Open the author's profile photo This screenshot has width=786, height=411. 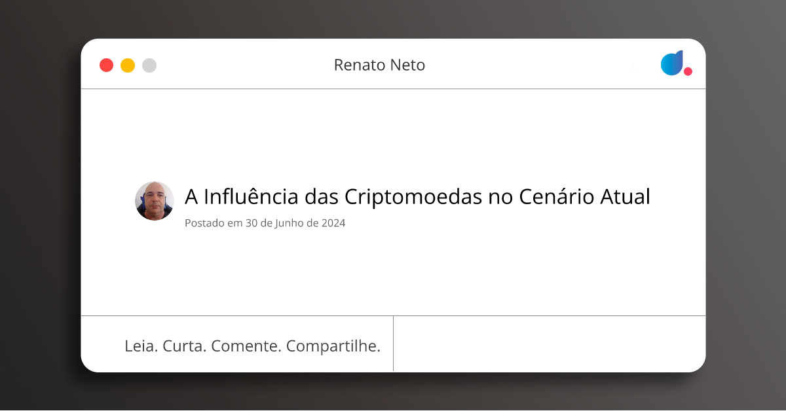[x=155, y=201]
